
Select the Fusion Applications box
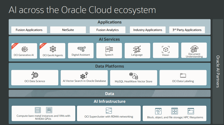pyautogui.click(x=29, y=30)
